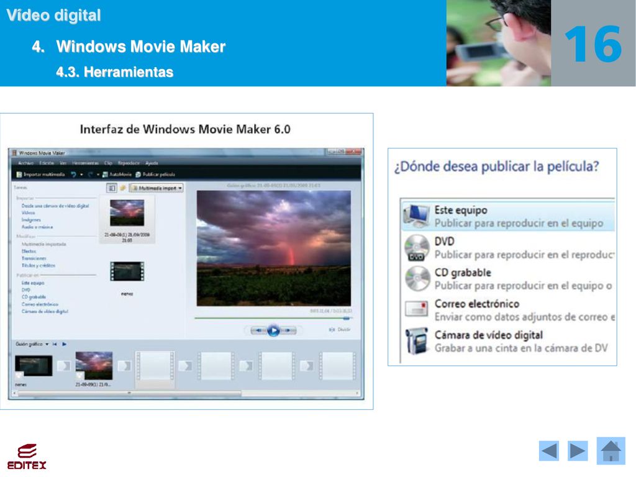The height and width of the screenshot is (477, 636).
Task: Select the CD grabable disc icon
Action: pyautogui.click(x=417, y=279)
